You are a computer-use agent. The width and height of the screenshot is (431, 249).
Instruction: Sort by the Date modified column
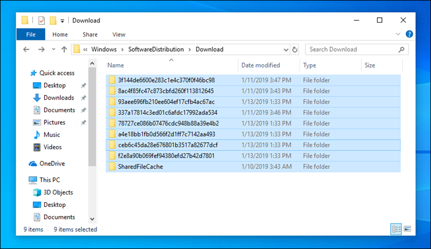(x=261, y=65)
